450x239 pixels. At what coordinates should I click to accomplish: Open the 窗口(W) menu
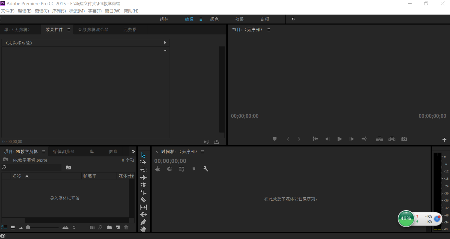click(112, 11)
